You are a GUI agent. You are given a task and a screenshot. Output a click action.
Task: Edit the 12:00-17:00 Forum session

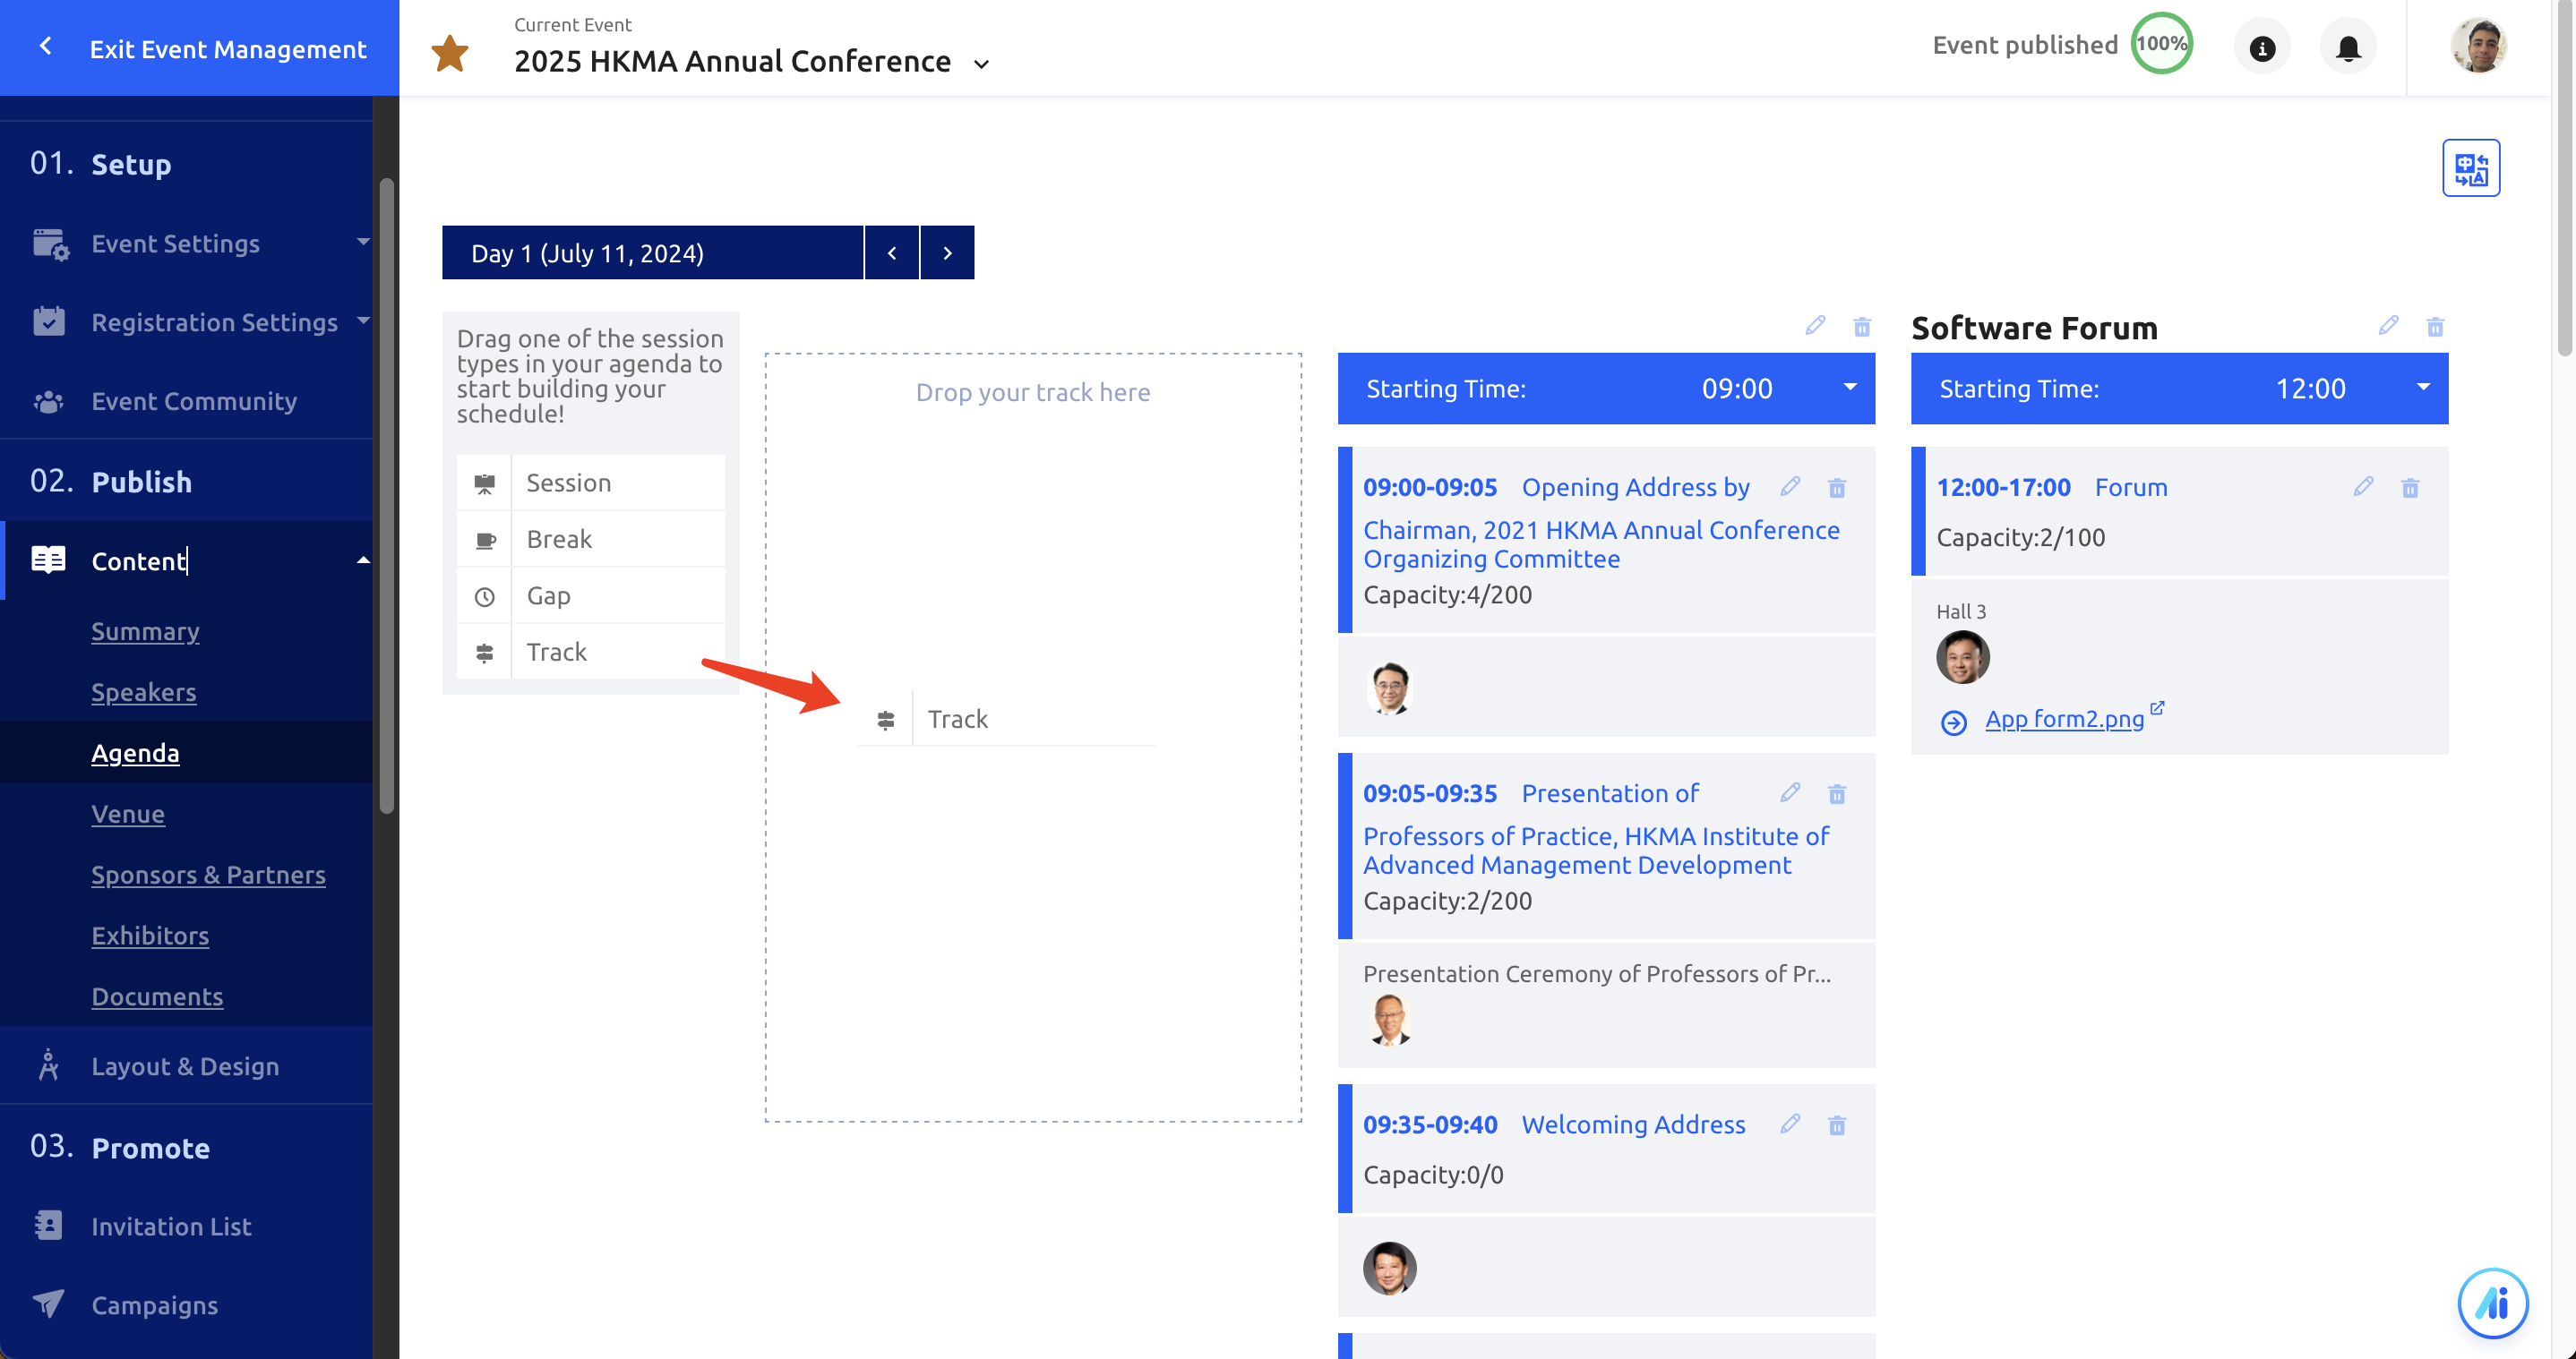point(2363,487)
